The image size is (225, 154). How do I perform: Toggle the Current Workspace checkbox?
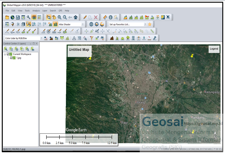(x=8, y=54)
